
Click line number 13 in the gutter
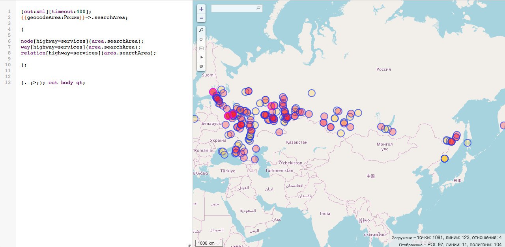pyautogui.click(x=8, y=82)
